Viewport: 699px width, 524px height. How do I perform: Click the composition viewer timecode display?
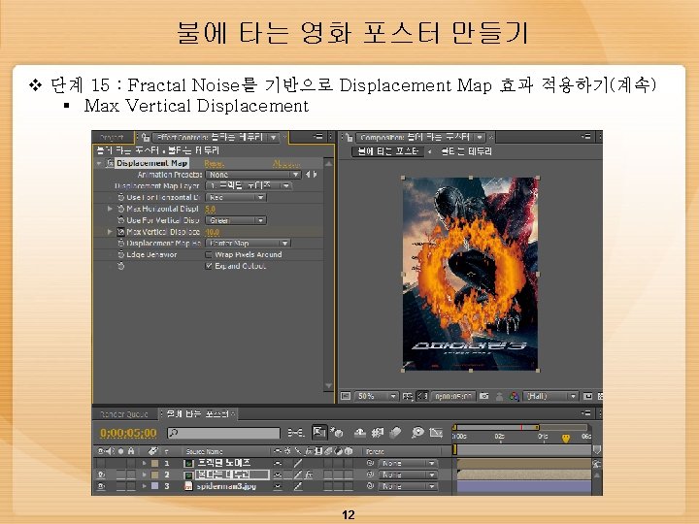tap(453, 396)
